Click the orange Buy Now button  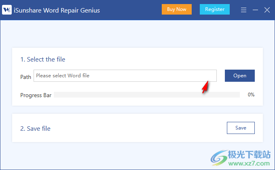pyautogui.click(x=177, y=9)
